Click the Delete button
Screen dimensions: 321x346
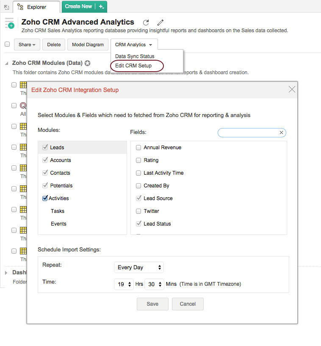54,45
